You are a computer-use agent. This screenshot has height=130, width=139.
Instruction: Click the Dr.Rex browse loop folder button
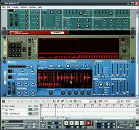pos(31,66)
